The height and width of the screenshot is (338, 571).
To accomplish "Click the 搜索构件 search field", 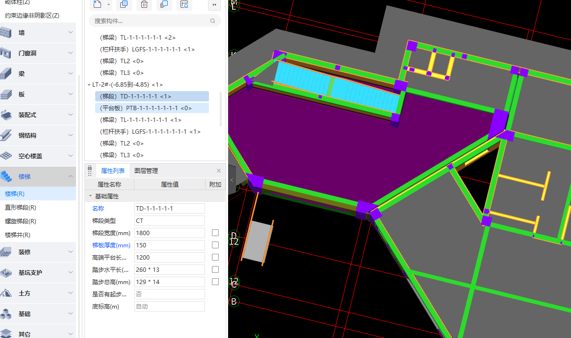I will click(x=150, y=21).
